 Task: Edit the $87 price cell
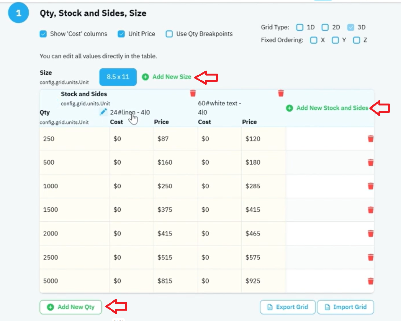tap(176, 139)
